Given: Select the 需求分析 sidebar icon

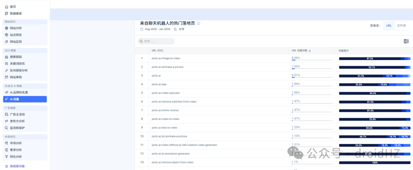Looking at the screenshot, I should click(7, 150).
